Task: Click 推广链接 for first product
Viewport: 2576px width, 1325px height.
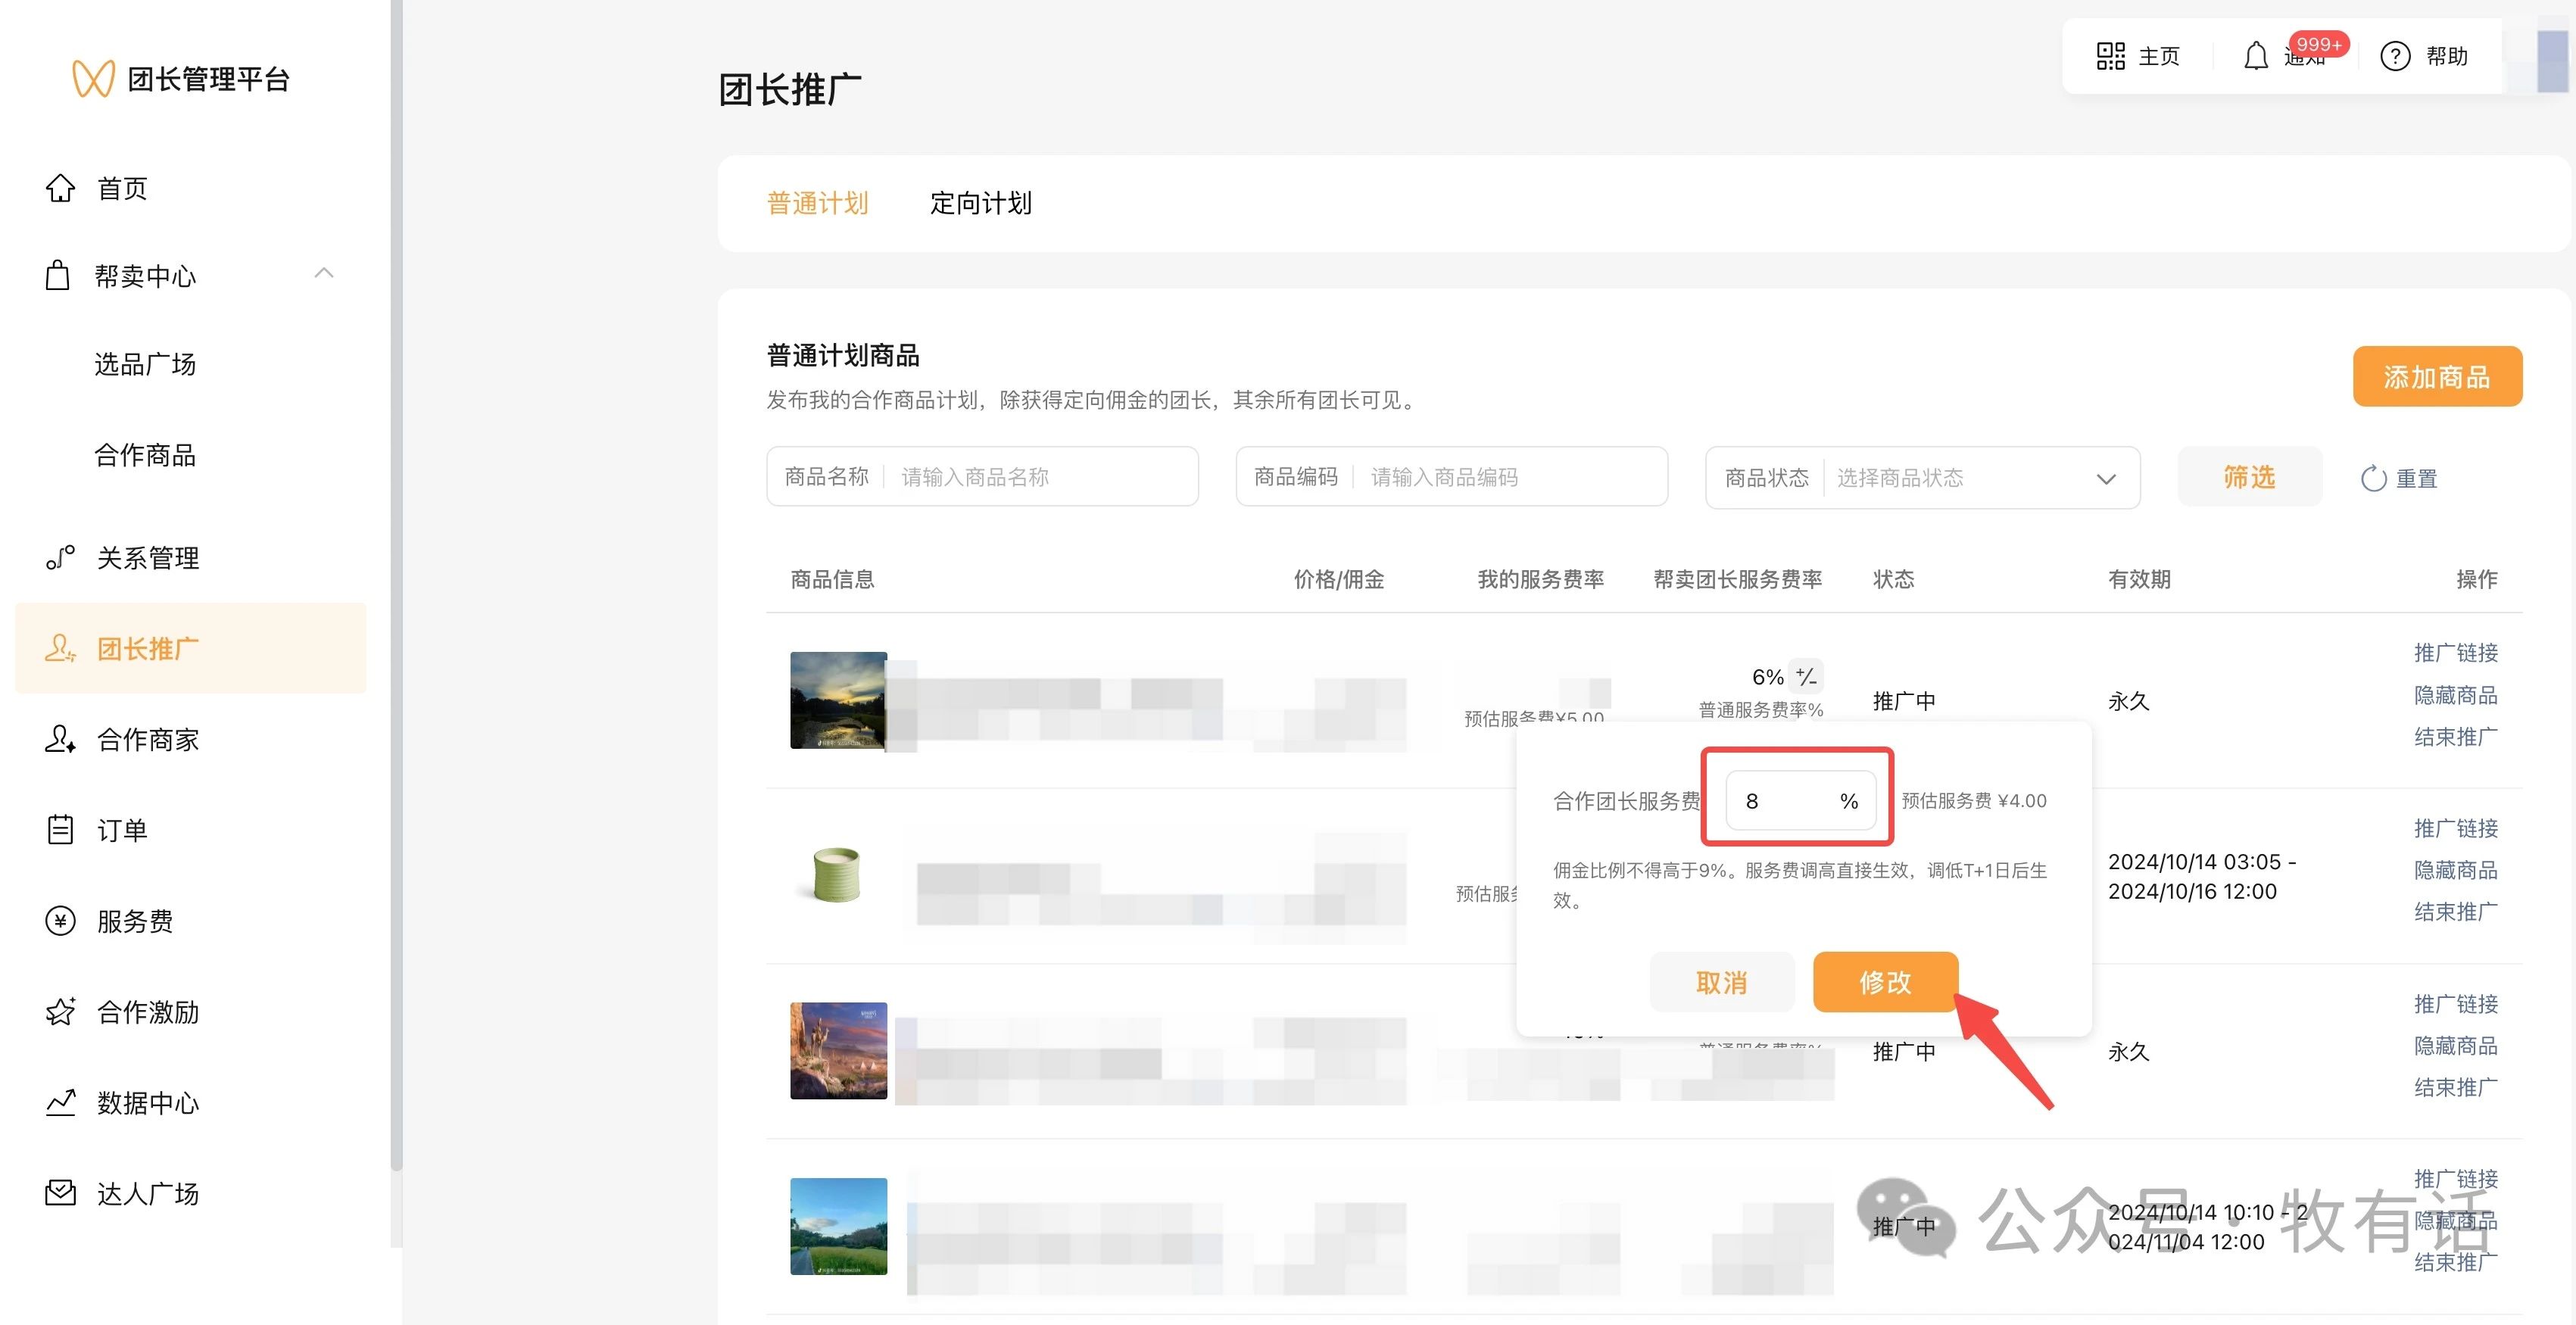Action: (x=2455, y=652)
